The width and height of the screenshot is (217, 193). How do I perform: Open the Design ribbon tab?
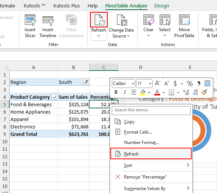[x=162, y=6]
